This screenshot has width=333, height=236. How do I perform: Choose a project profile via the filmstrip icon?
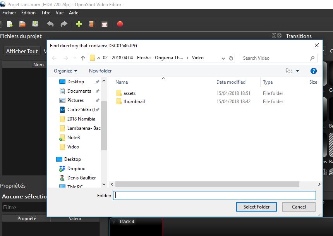click(x=92, y=24)
